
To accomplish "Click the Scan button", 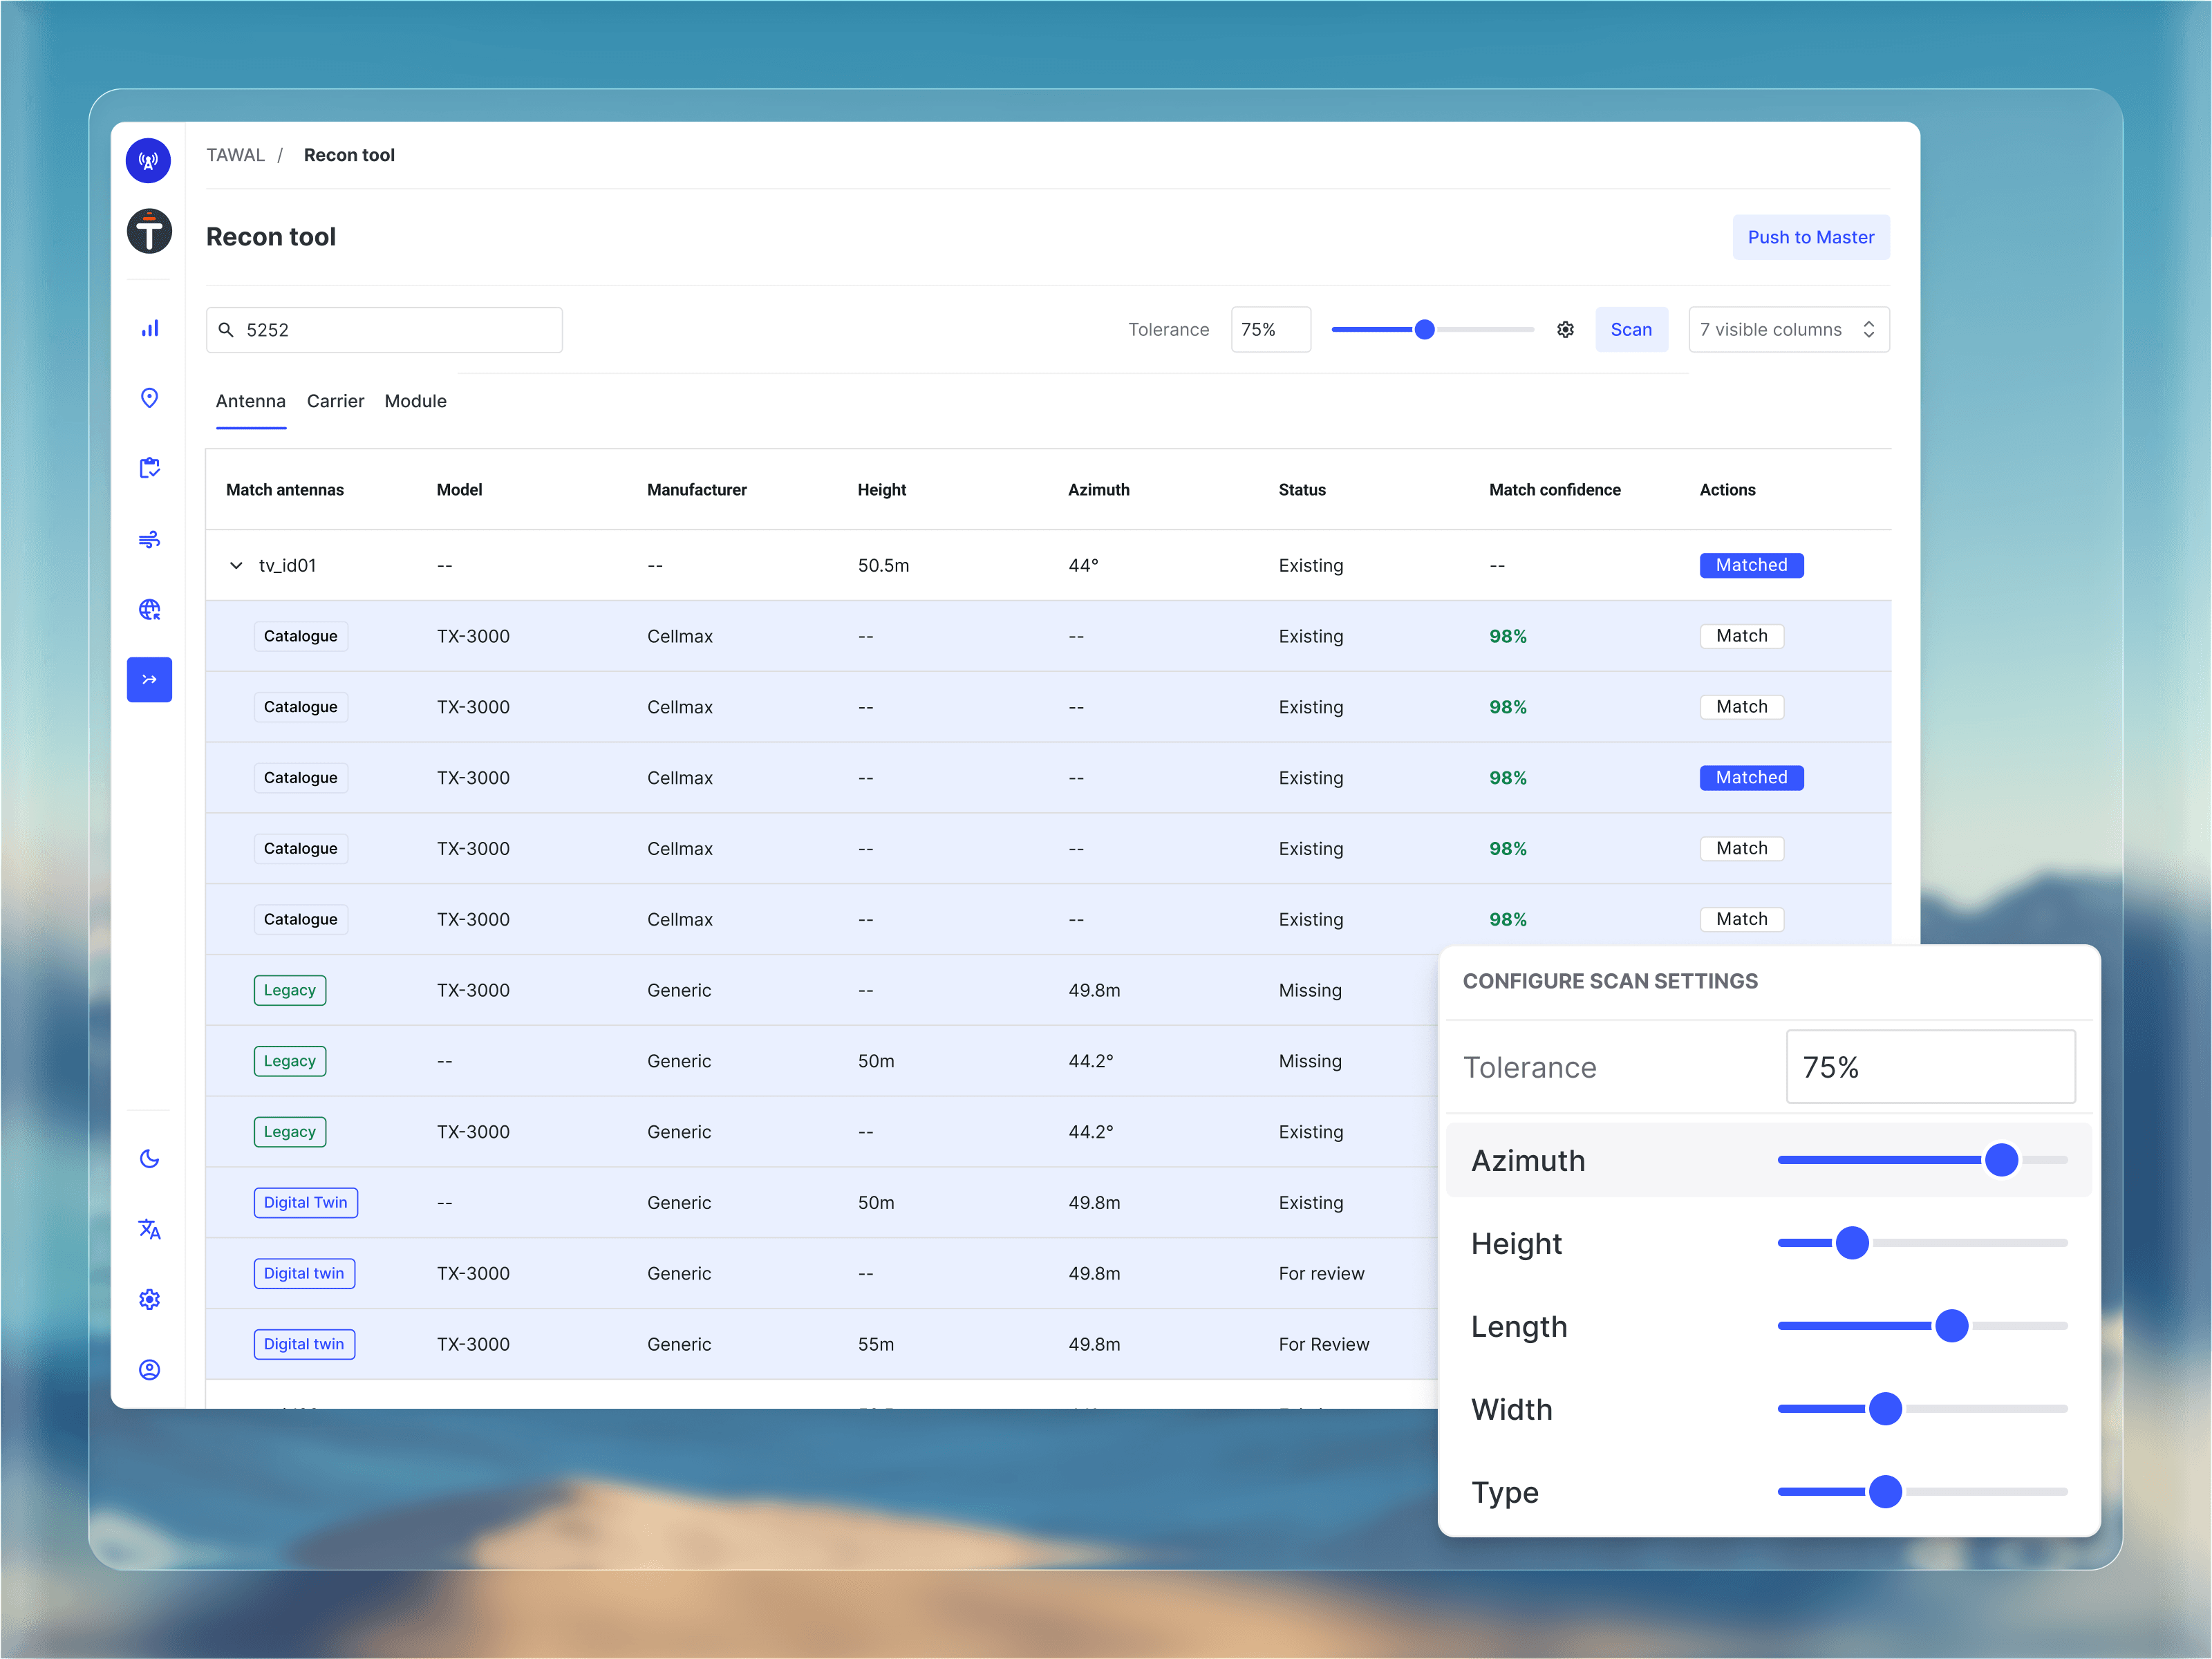I will (1630, 330).
